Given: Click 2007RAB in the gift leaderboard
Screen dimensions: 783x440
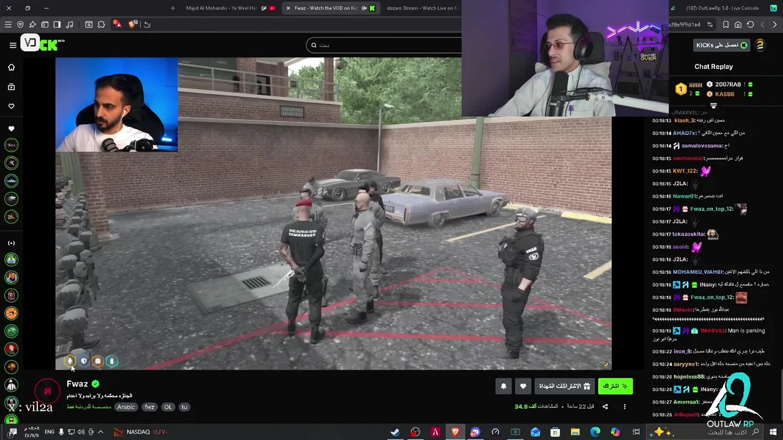Looking at the screenshot, I should [728, 84].
